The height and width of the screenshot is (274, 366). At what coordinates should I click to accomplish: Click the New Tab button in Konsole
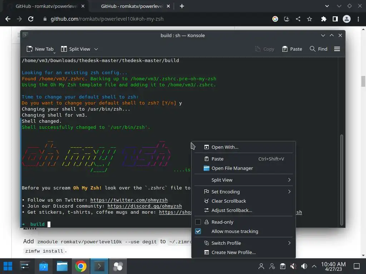[40, 49]
